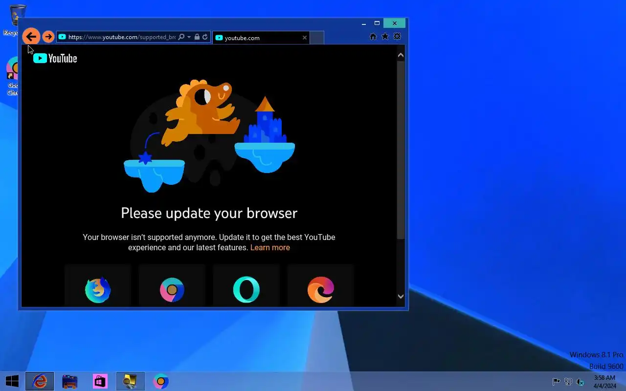Open a new tab with the blank tab button
626x391 pixels.
[317, 38]
